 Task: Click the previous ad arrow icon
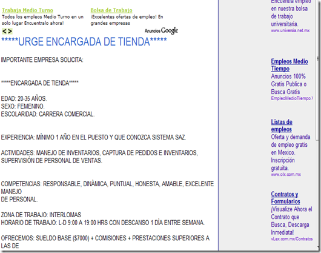pos(4,31)
